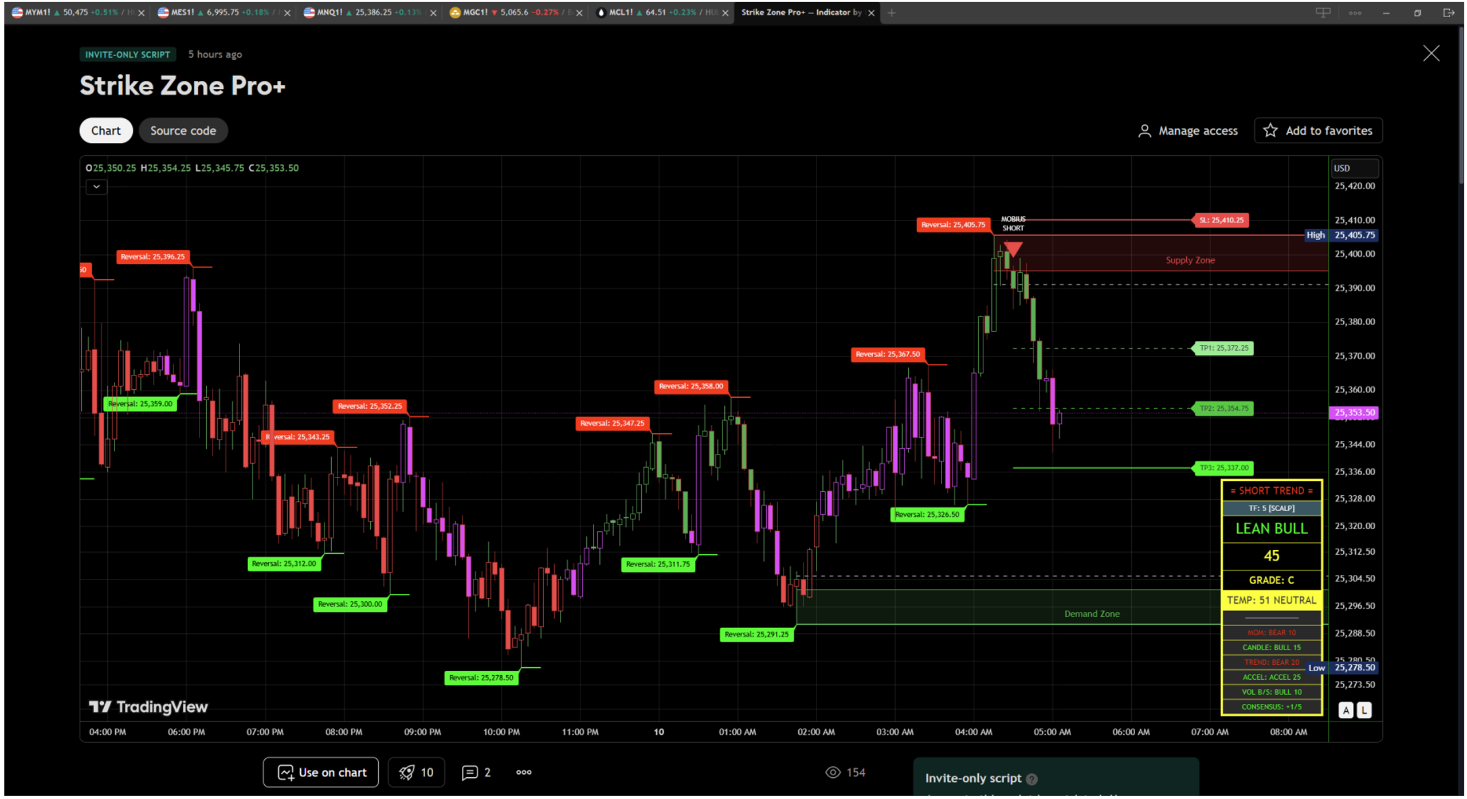Click the Reversal: 25,405.75 label
The image size is (1467, 799).
click(x=954, y=225)
